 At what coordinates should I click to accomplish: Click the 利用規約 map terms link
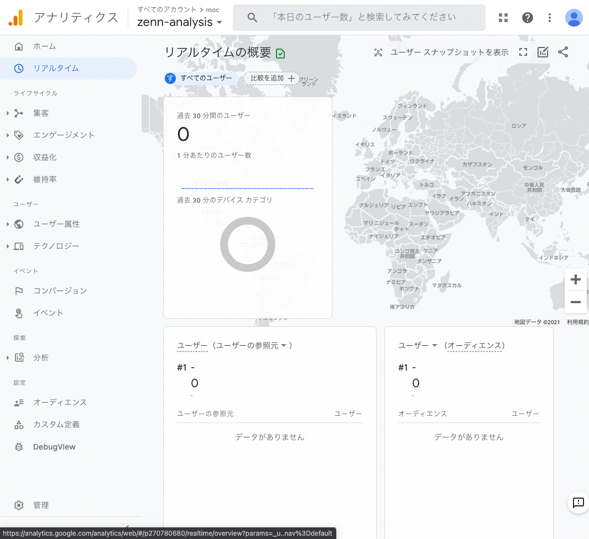click(x=578, y=322)
